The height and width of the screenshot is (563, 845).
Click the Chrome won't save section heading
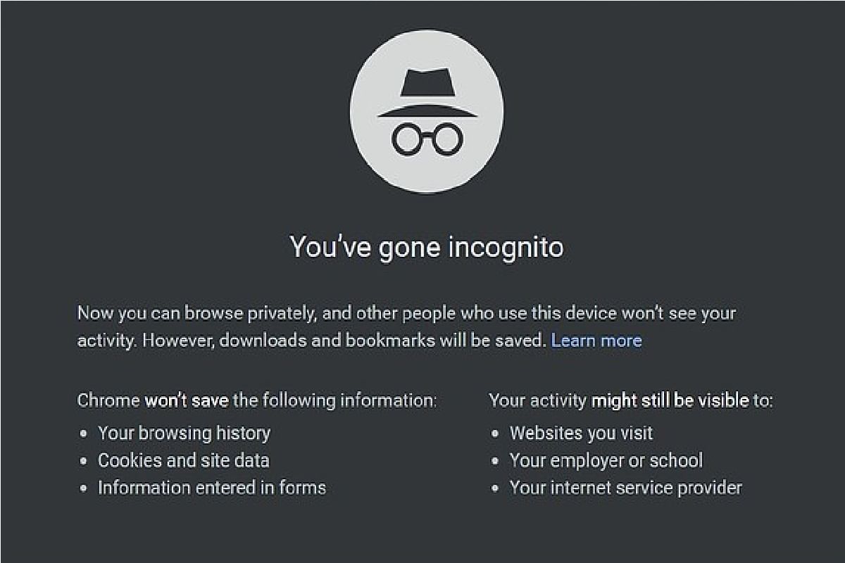(256, 400)
